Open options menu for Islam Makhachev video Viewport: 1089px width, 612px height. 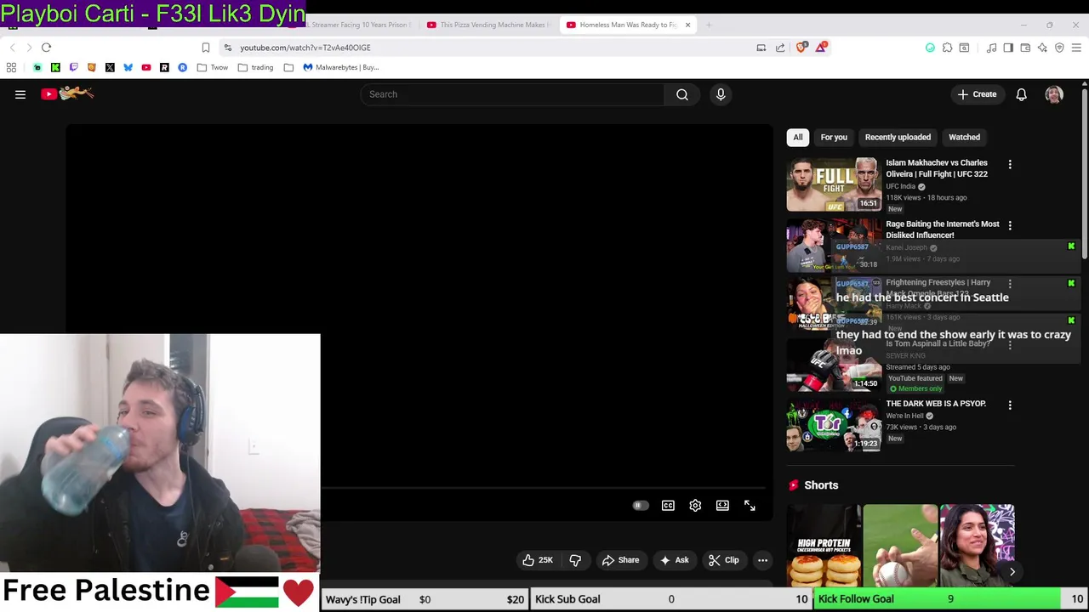pyautogui.click(x=1010, y=164)
